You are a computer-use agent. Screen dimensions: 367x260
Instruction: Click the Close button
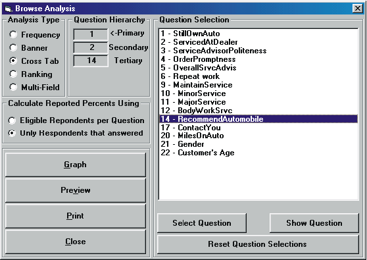[x=76, y=242]
